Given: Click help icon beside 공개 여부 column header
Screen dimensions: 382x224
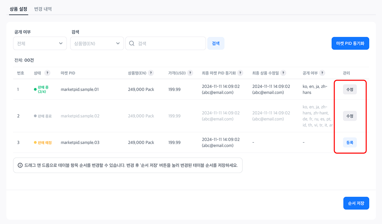Looking at the screenshot, I should pyautogui.click(x=322, y=73).
